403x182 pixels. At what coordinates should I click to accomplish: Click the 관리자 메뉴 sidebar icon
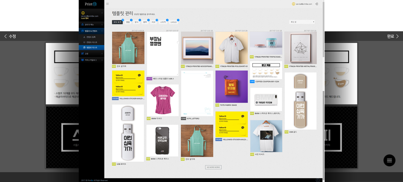pos(82,25)
